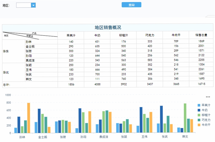
Task: Select the 牛奶 column header
Action: pos(97,35)
